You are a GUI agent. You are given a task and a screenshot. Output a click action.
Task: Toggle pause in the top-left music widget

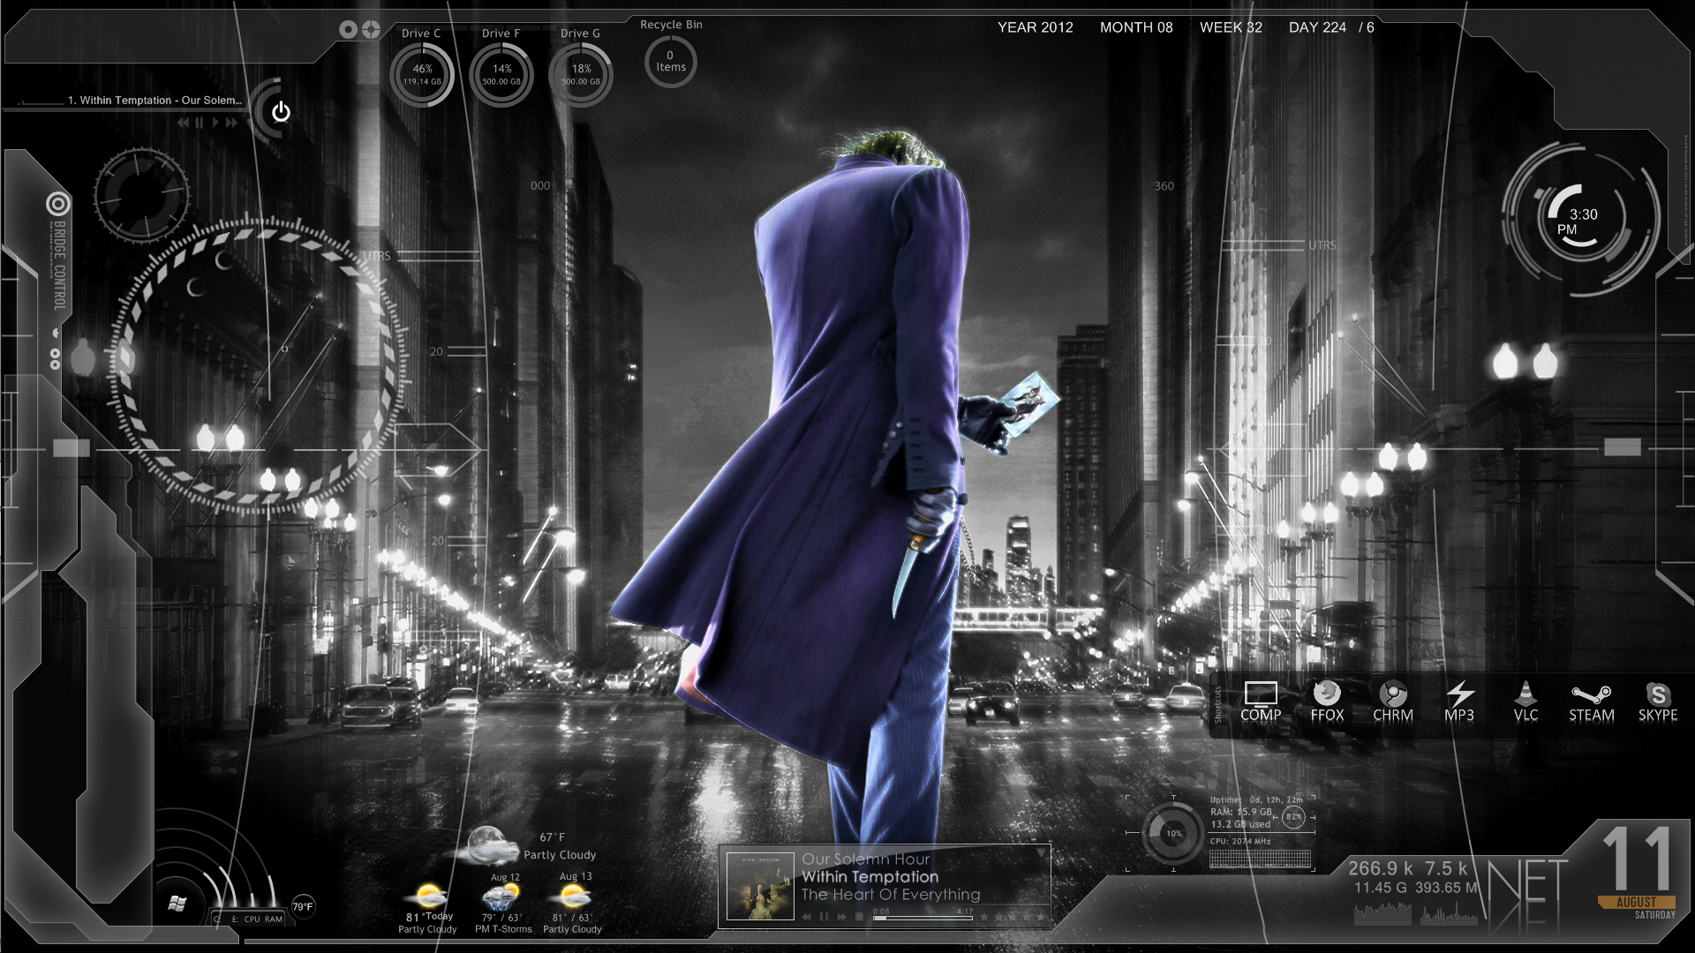200,123
